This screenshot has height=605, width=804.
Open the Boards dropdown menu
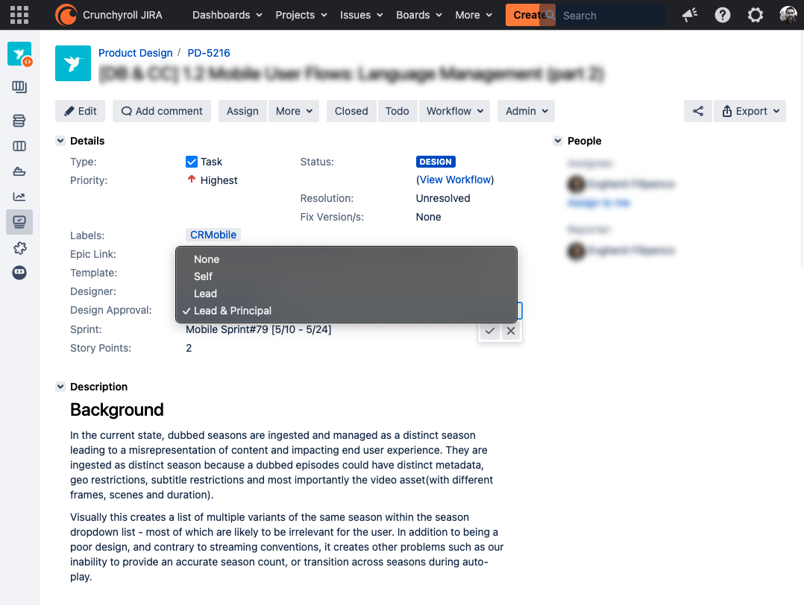pos(419,16)
